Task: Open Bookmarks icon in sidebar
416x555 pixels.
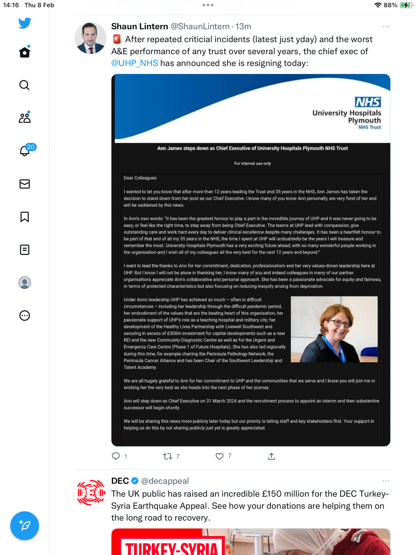Action: click(25, 217)
